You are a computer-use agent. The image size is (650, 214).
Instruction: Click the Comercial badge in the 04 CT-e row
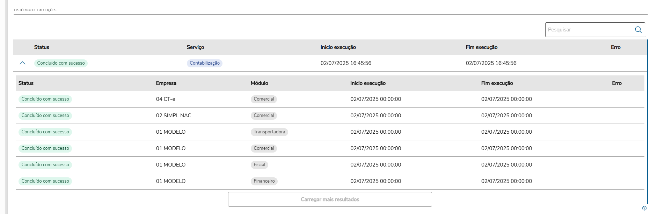coord(264,99)
